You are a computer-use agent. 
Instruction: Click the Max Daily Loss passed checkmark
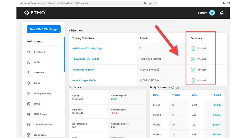193,59
